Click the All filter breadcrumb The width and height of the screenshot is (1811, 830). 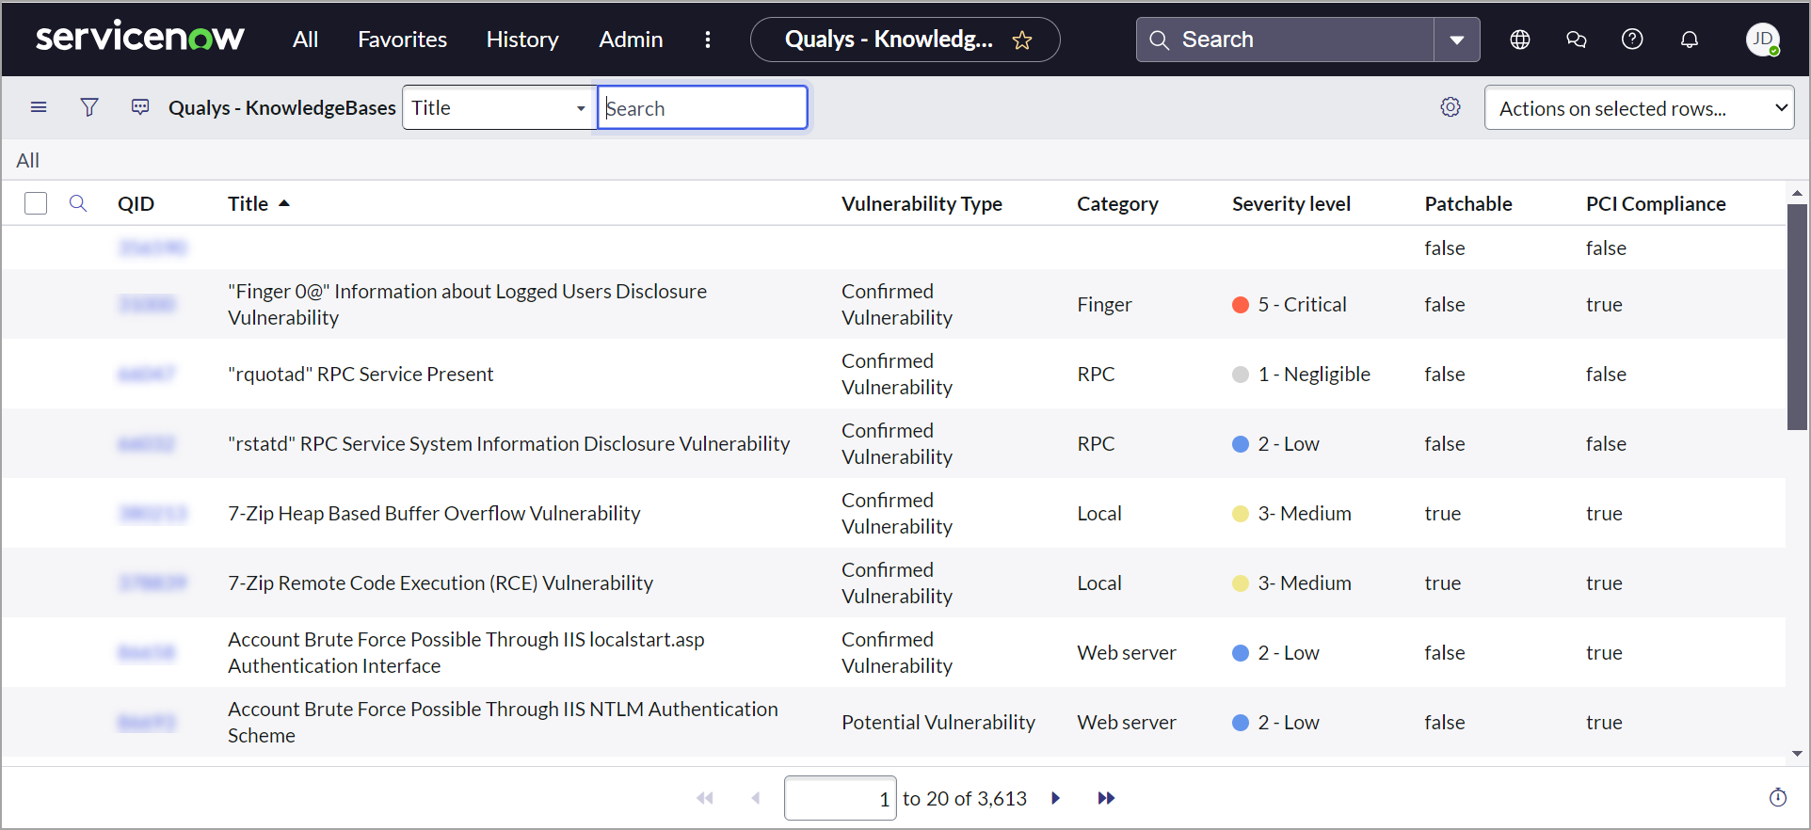click(27, 160)
